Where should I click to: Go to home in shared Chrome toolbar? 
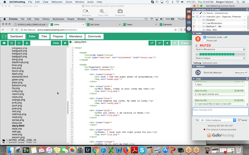coord(16,30)
